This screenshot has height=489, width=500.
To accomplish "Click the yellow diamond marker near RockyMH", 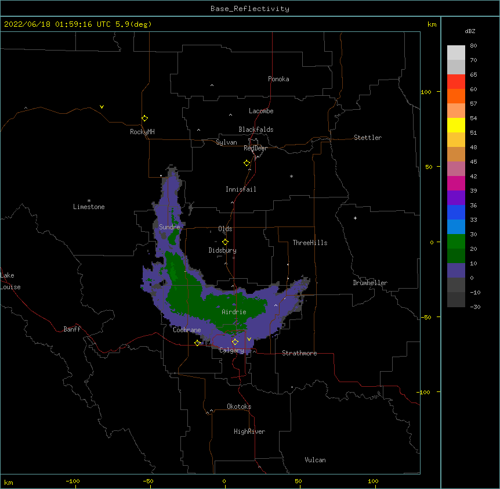I will coord(144,118).
